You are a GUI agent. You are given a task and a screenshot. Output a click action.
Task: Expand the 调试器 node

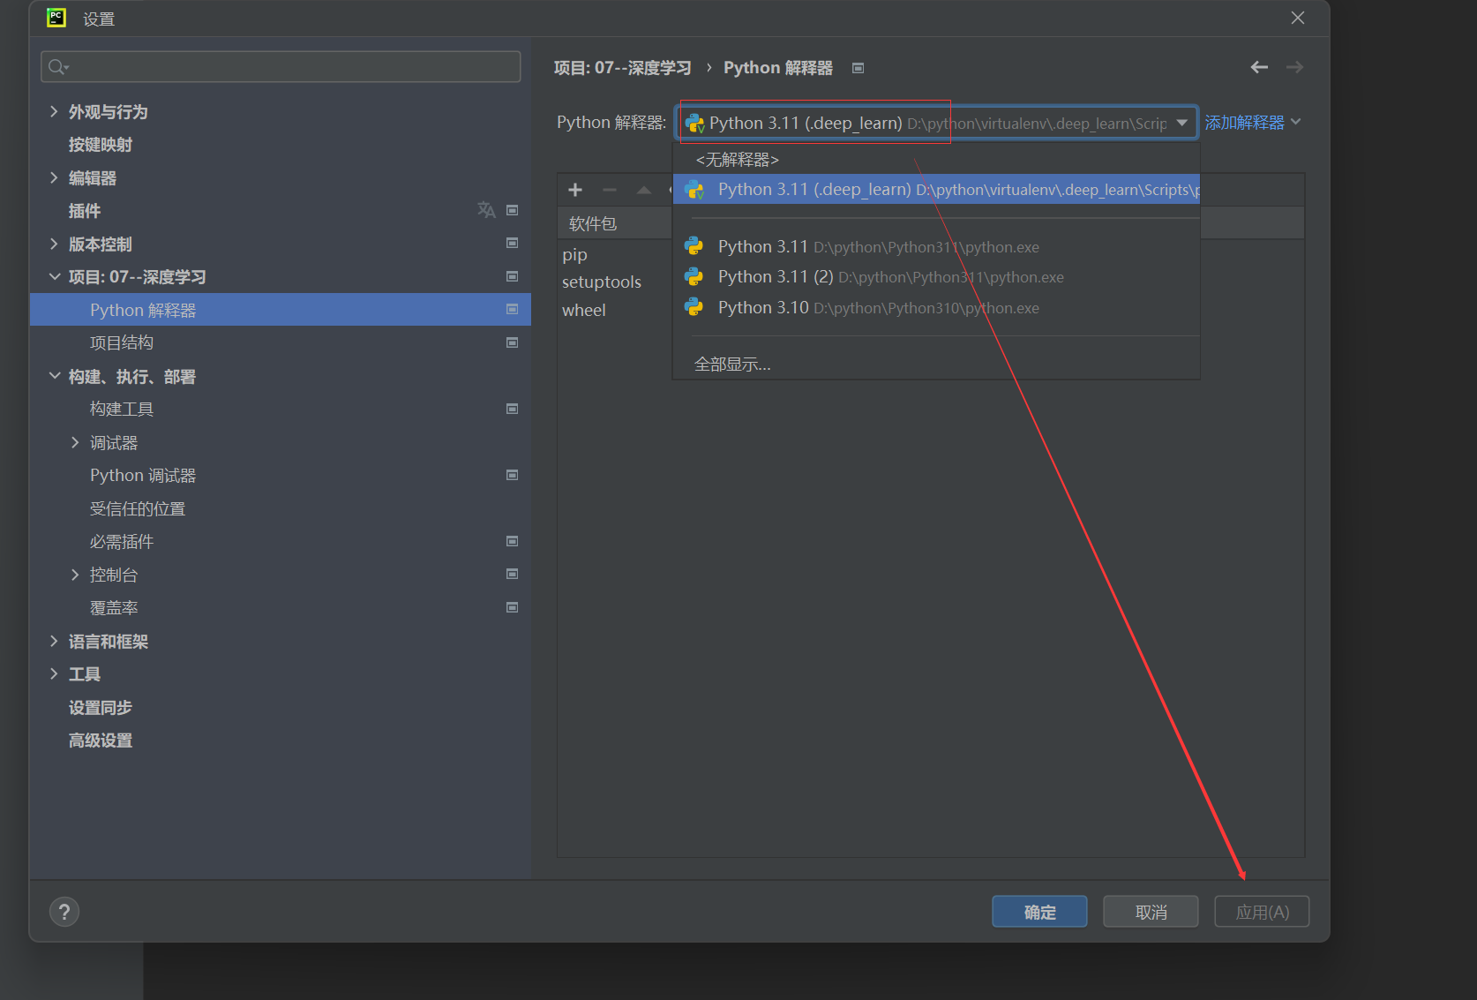75,442
